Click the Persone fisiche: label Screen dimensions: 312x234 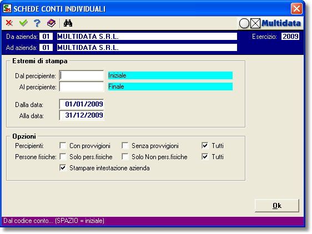point(36,157)
